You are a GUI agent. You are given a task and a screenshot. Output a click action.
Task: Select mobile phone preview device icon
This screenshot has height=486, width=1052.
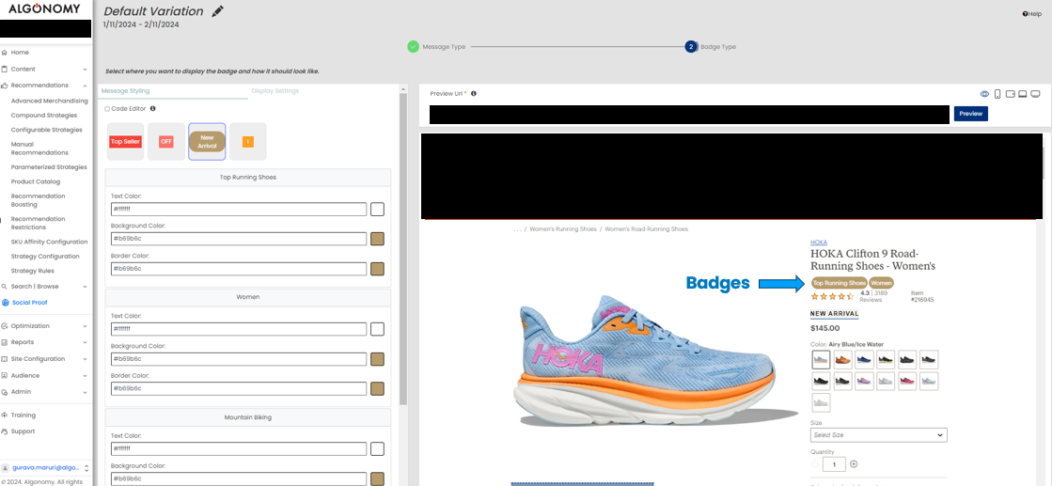point(997,94)
